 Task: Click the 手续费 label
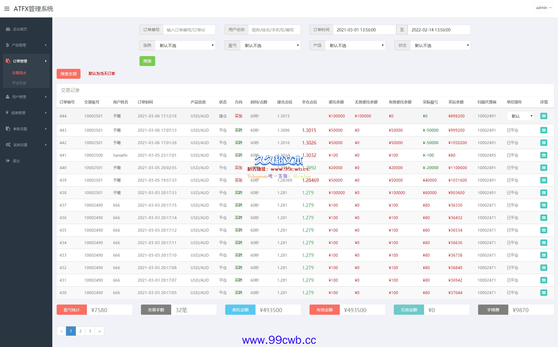493,310
